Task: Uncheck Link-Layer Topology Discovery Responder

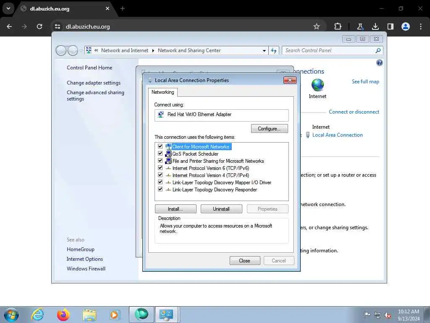Action: (x=160, y=189)
